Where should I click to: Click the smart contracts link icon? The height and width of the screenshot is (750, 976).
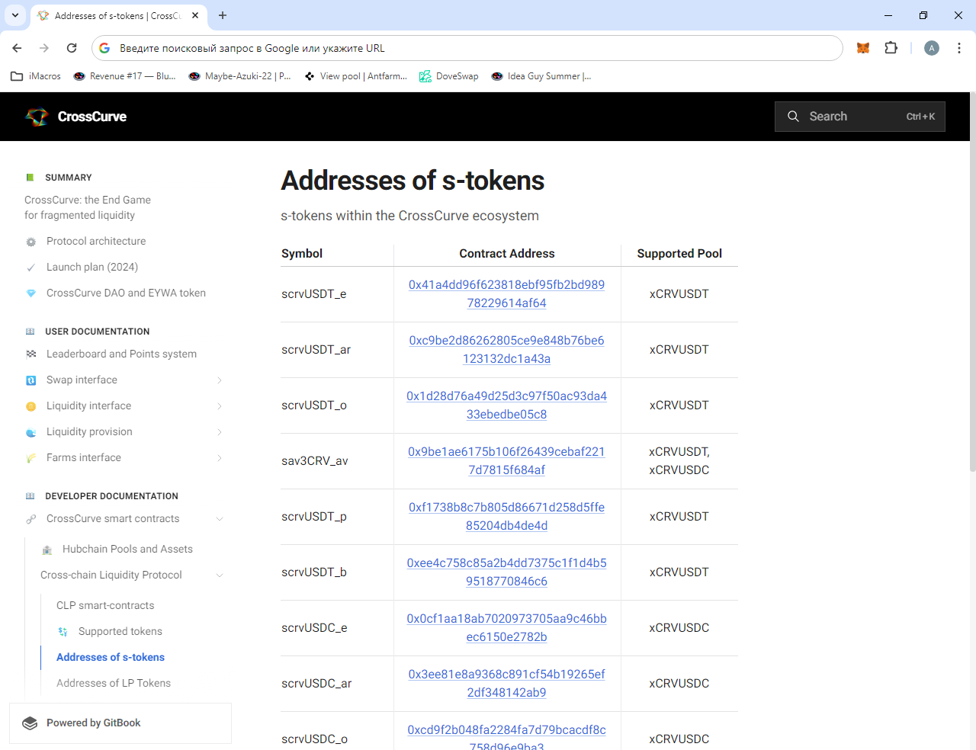coord(30,519)
